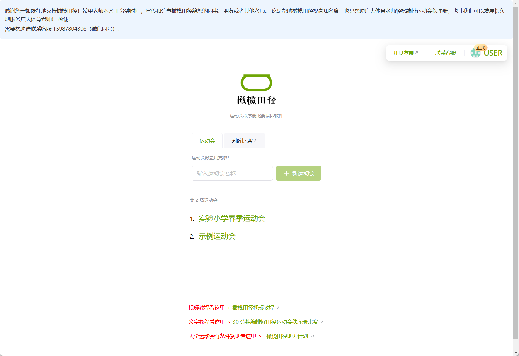
Task: Click the external-link arrow beside 开具发票
Action: tap(417, 53)
